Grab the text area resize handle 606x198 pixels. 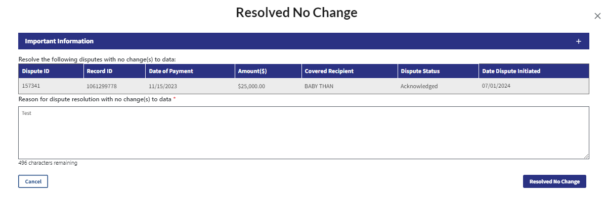[x=586, y=156]
